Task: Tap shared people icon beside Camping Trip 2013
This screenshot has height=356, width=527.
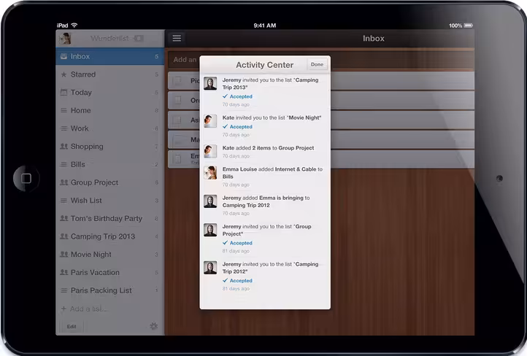Action: pyautogui.click(x=64, y=236)
